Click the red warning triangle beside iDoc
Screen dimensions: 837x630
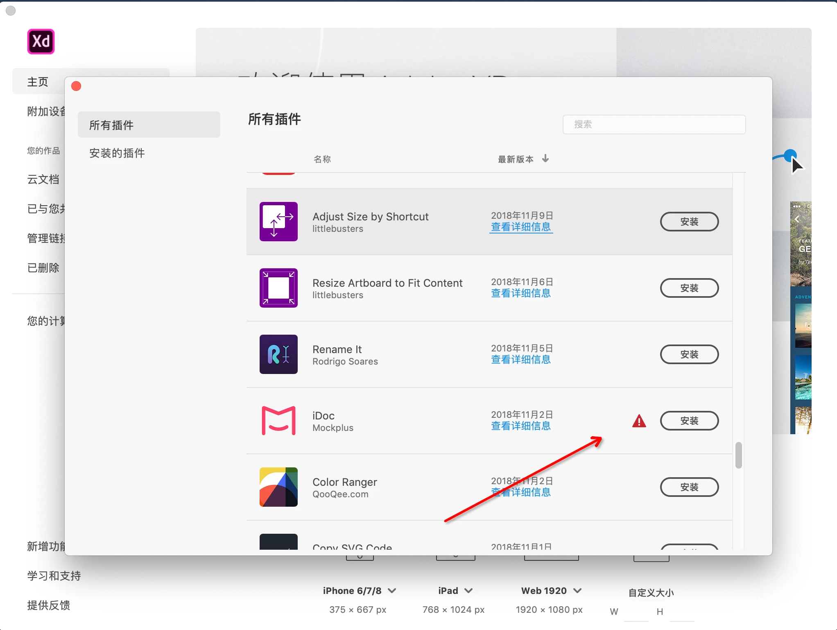coord(639,421)
